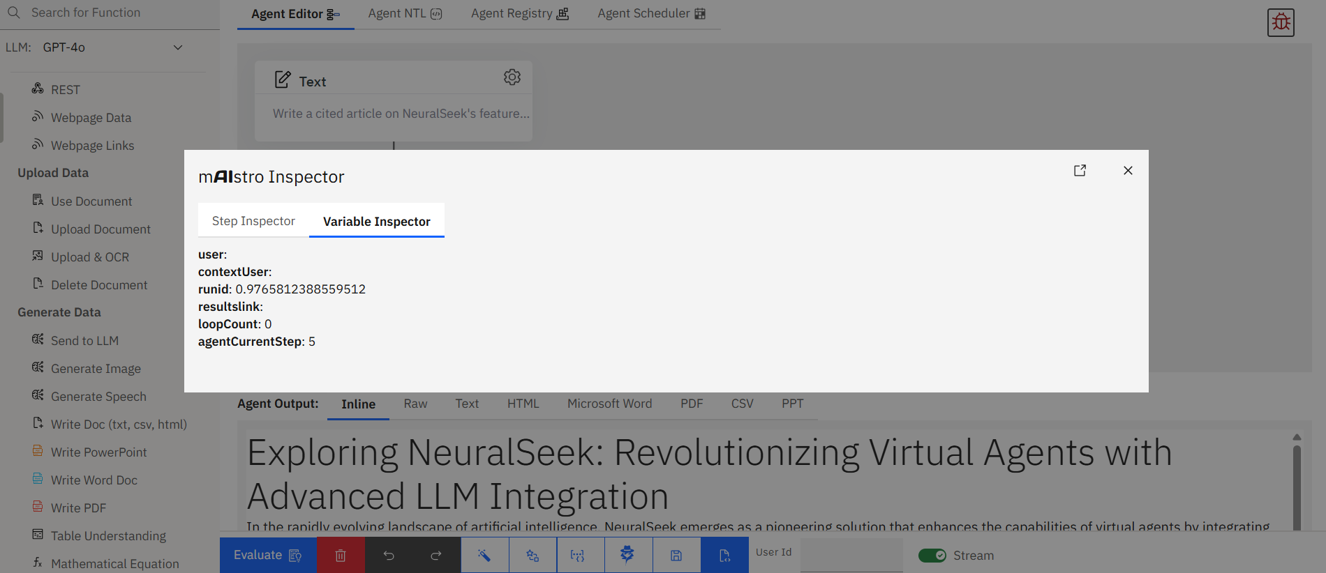Click the redo arrow button
The height and width of the screenshot is (573, 1326).
coord(436,555)
